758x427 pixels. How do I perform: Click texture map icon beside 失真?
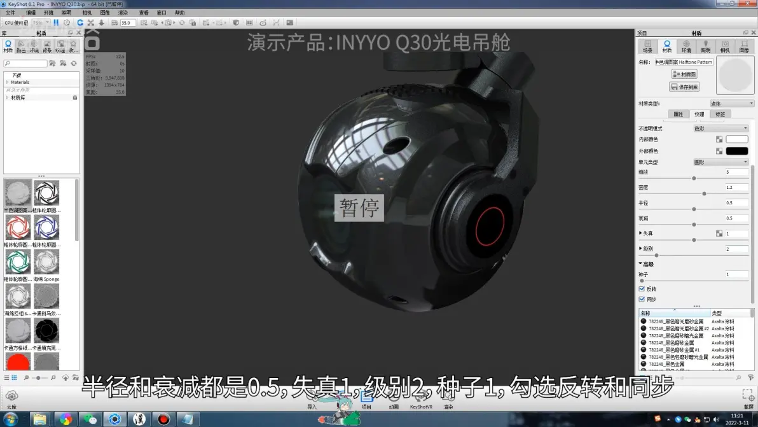point(719,233)
